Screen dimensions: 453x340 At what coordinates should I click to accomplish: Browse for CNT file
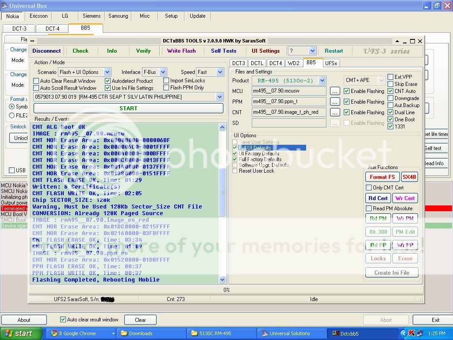tap(335, 112)
